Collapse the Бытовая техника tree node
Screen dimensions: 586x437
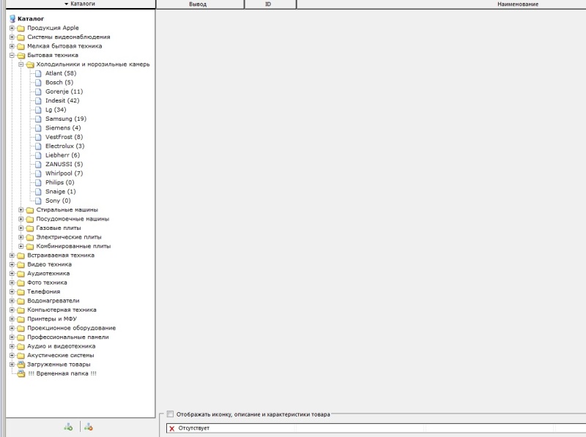[12, 56]
